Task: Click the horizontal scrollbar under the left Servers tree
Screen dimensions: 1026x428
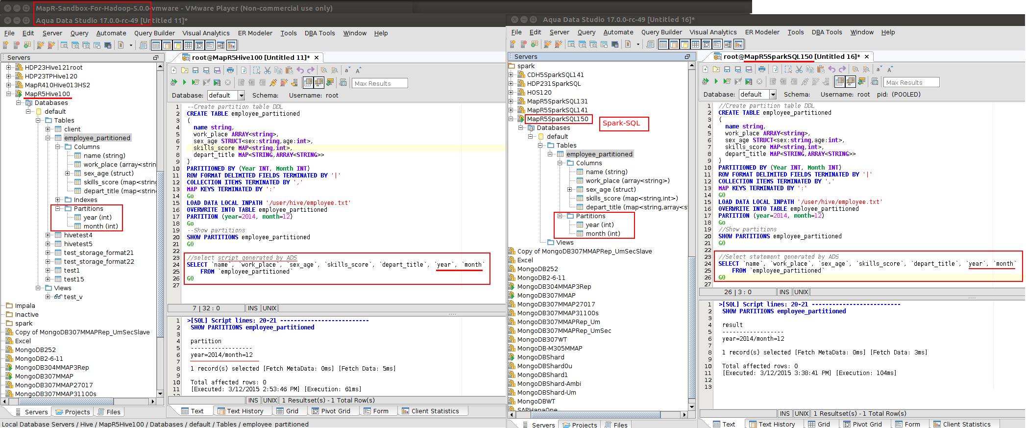Action: tap(78, 401)
